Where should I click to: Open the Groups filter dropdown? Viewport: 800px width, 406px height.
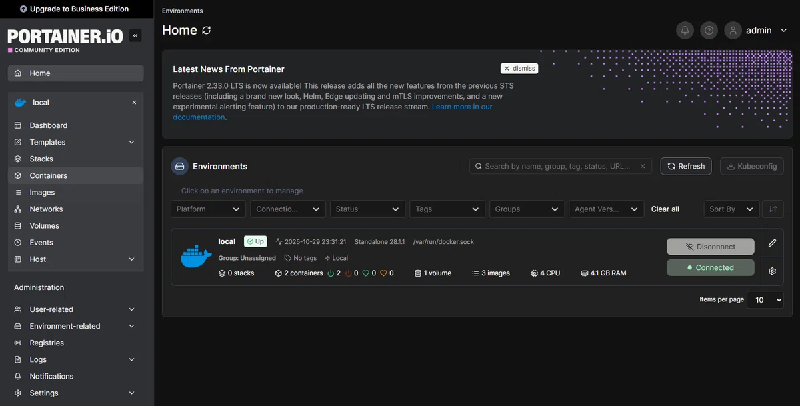[x=527, y=209]
